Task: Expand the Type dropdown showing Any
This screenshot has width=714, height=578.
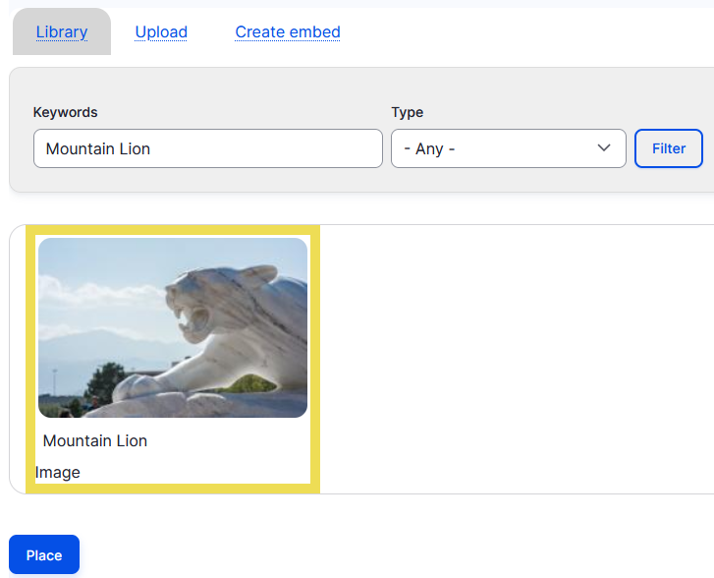Action: [x=509, y=148]
